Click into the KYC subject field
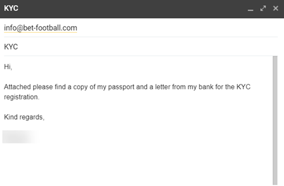The image size is (284, 186). [x=141, y=46]
